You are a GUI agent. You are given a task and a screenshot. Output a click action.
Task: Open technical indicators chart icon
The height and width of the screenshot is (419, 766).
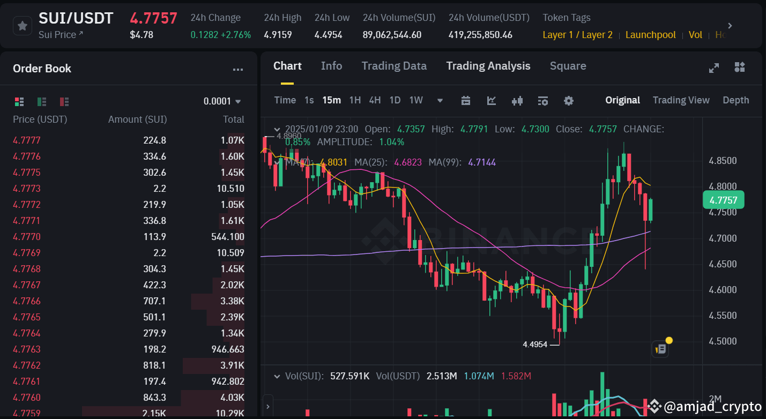(492, 101)
